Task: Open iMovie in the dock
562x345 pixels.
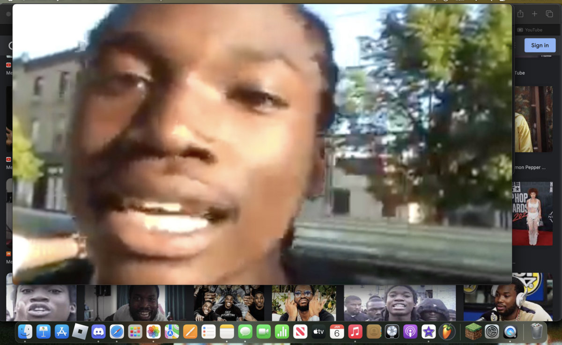Action: 429,331
